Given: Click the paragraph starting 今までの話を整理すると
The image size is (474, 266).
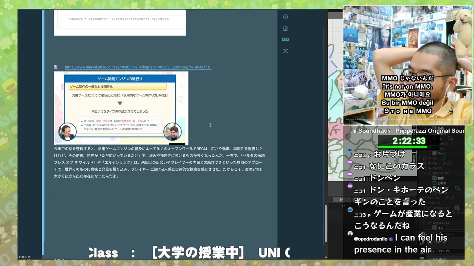Looking at the screenshot, I should tap(159, 162).
